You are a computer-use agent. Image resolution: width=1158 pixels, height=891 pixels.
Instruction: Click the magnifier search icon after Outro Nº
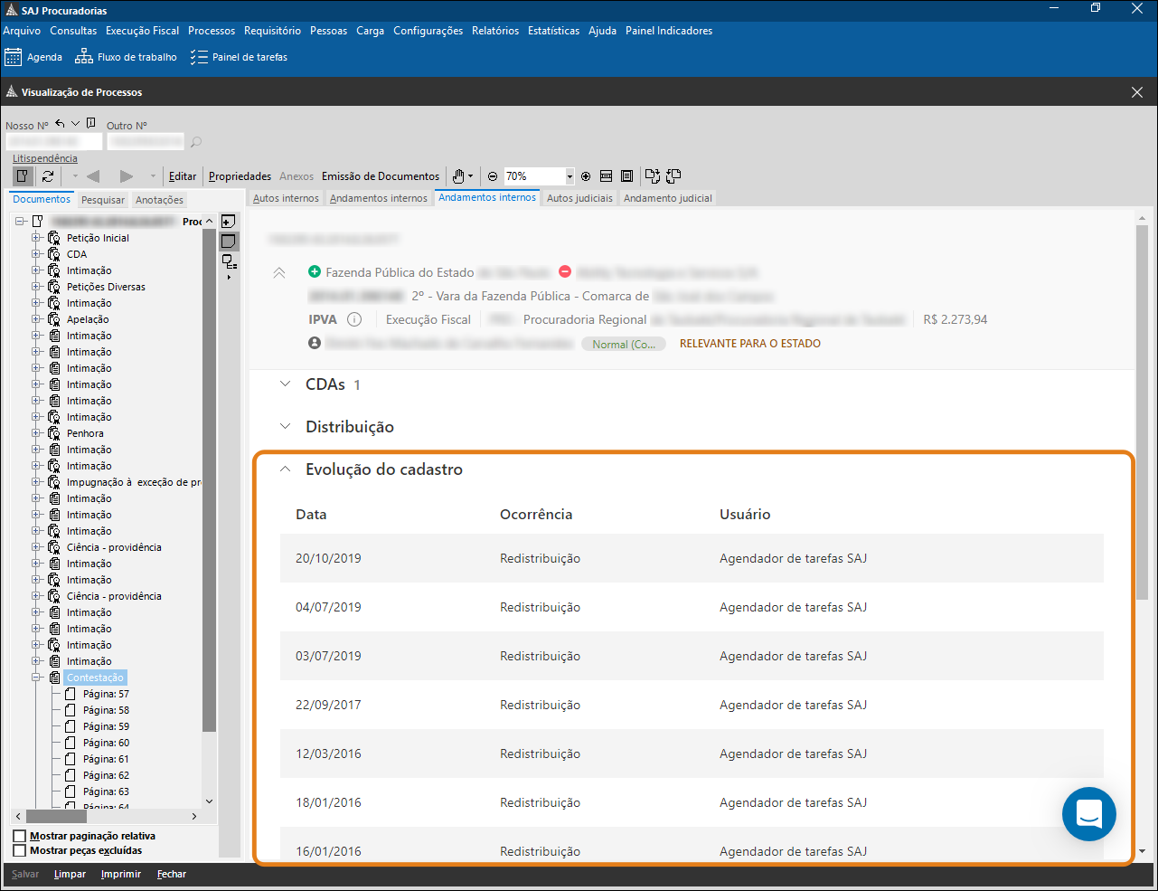tap(196, 142)
